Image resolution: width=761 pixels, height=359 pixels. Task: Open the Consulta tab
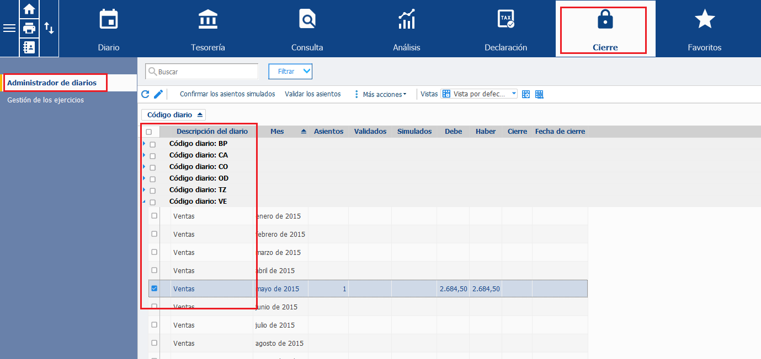(x=307, y=29)
